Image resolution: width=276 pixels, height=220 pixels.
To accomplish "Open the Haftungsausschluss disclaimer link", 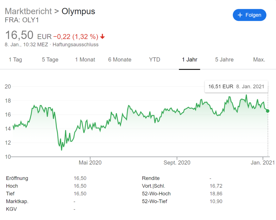I will [75, 45].
